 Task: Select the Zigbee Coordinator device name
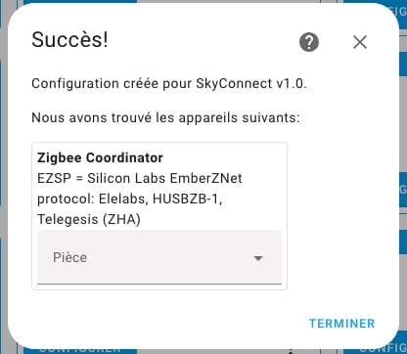tap(100, 157)
